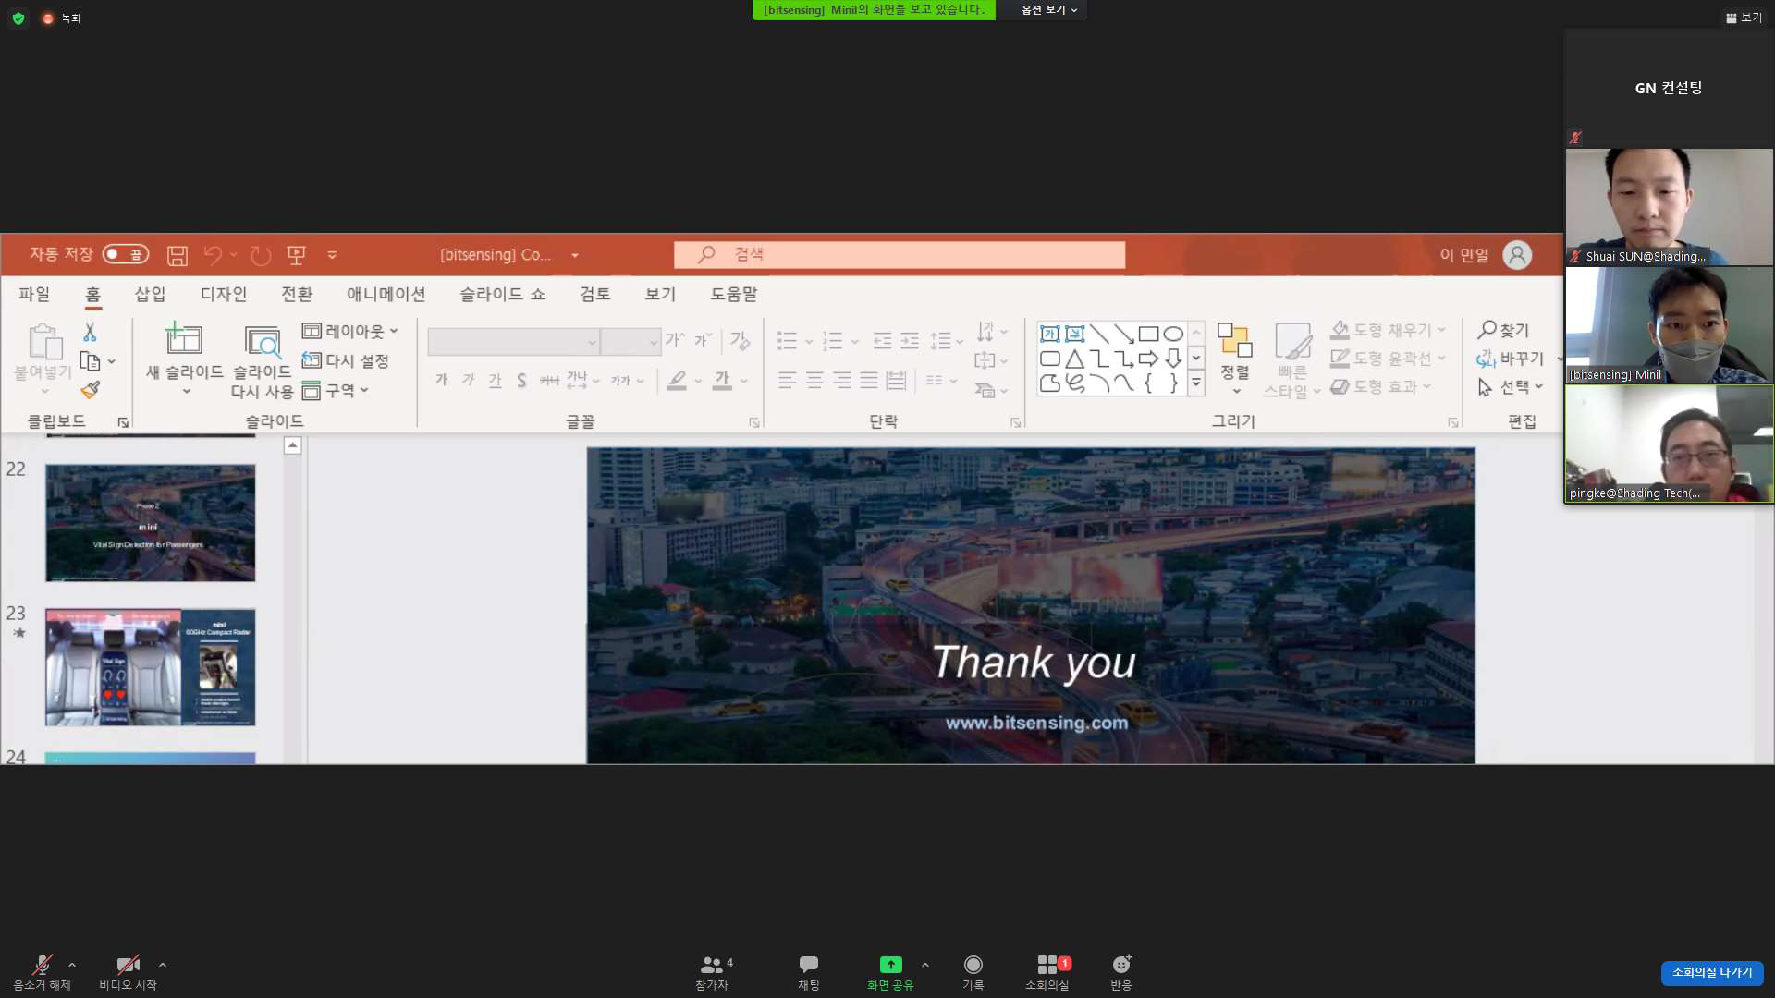
Task: Open Zoom Reactions
Action: pos(1121,973)
